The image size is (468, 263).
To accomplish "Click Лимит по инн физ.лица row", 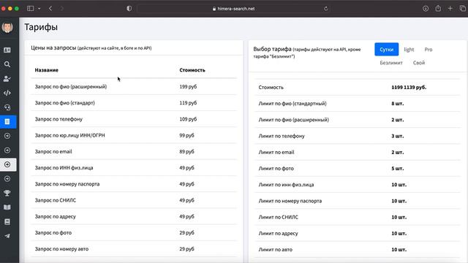I will coord(358,185).
